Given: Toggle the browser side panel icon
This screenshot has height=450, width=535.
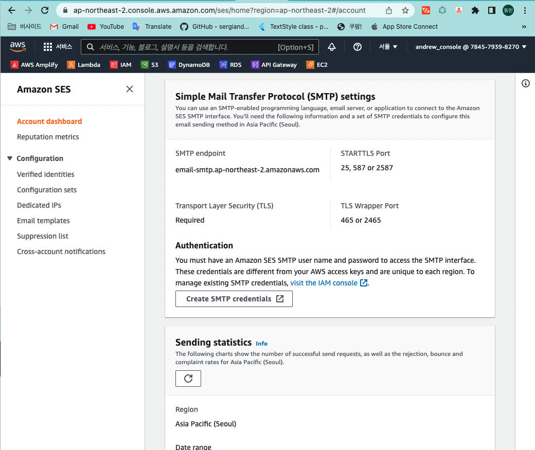Looking at the screenshot, I should click(x=491, y=11).
